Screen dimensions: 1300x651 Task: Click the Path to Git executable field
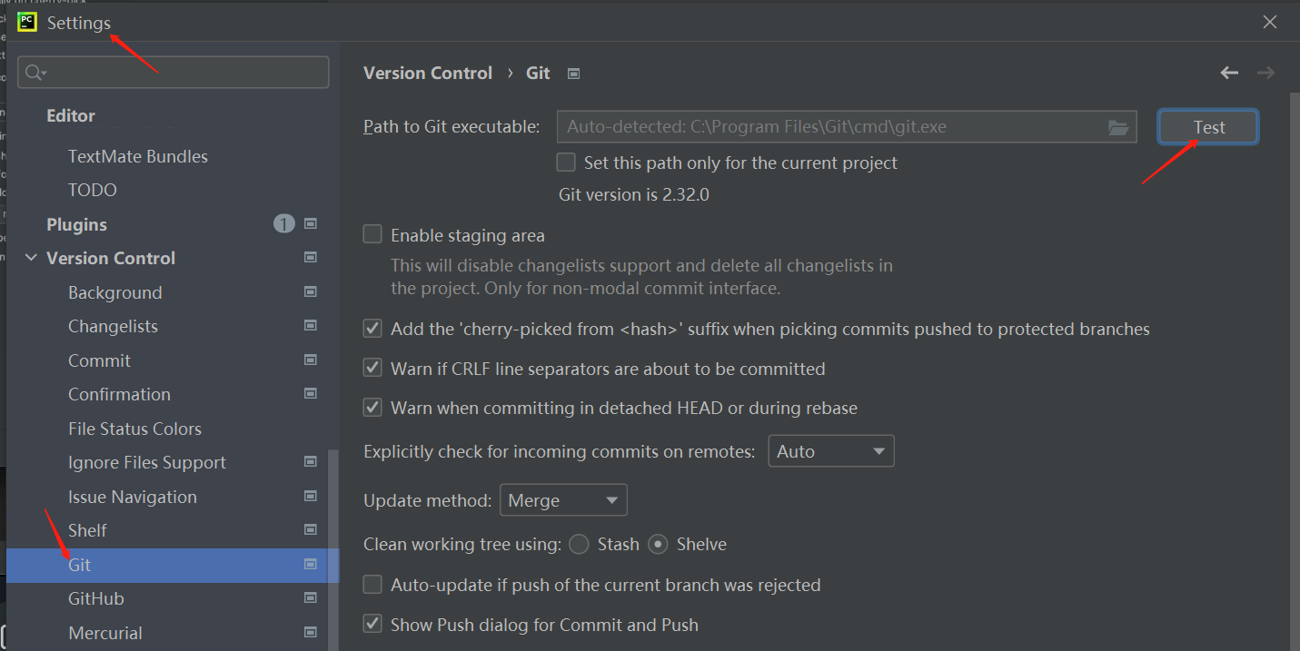827,127
